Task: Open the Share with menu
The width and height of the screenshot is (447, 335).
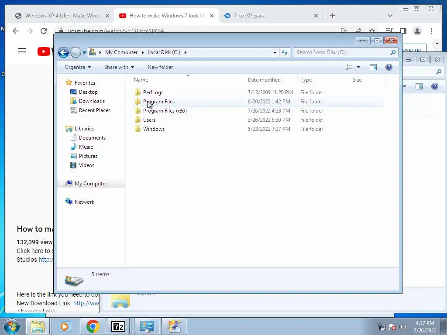Action: pos(119,67)
